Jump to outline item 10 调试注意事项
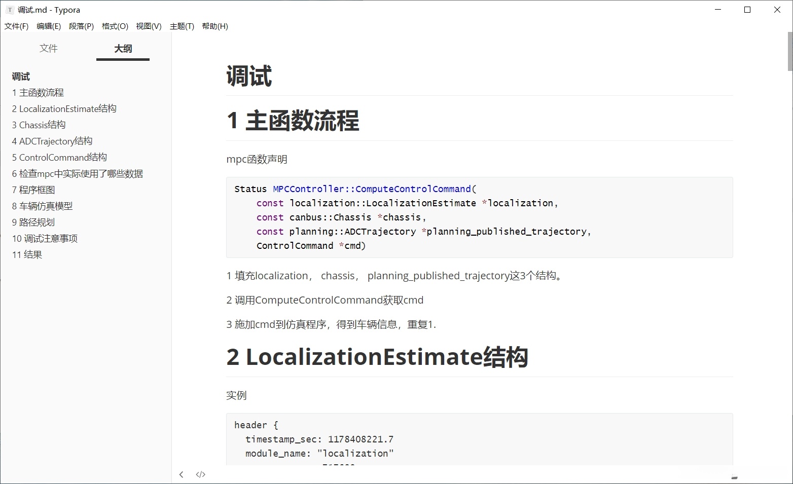The width and height of the screenshot is (793, 484). [x=44, y=238]
